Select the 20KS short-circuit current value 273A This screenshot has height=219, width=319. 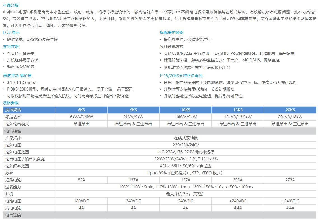pyautogui.click(x=290, y=180)
